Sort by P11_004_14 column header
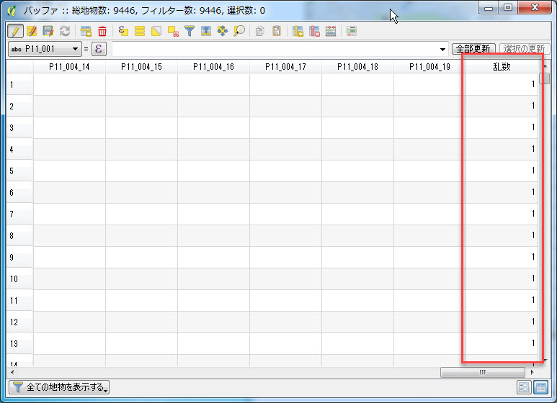The image size is (557, 403). [69, 67]
